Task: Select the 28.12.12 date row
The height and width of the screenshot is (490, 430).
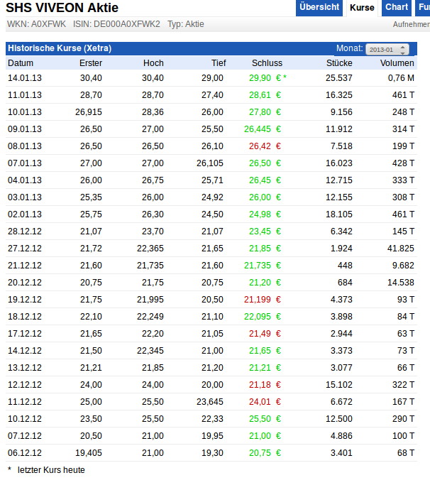Action: (24, 232)
